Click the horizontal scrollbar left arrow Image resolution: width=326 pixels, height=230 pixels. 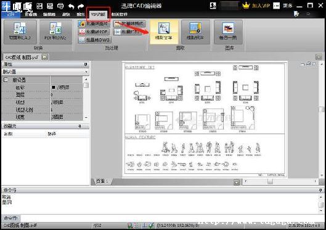(x=246, y=181)
